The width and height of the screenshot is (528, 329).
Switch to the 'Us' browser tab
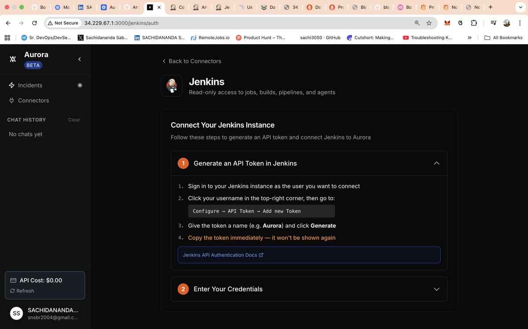(246, 7)
